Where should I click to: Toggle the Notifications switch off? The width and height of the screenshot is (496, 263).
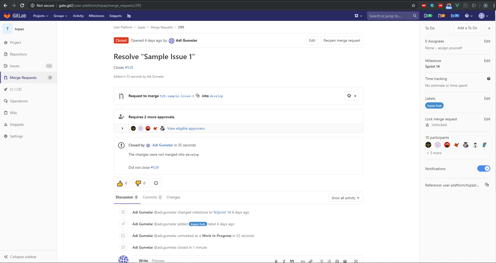coord(484,168)
